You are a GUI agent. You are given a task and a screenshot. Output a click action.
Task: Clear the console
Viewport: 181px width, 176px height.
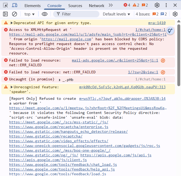point(14,14)
